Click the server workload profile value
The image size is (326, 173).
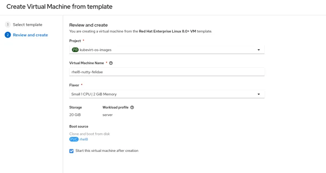coord(108,115)
